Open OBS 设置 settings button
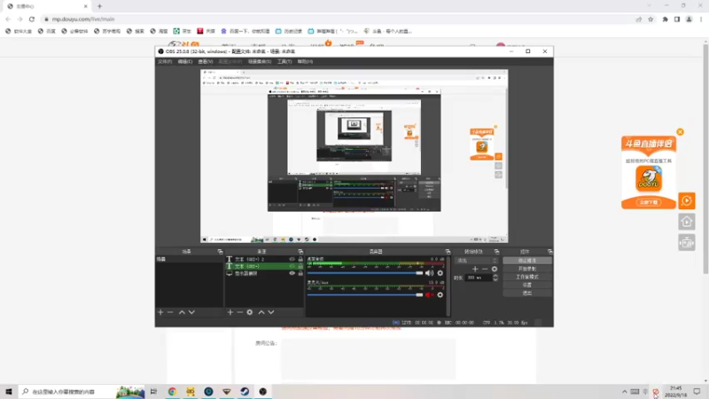Viewport: 709px width, 399px height. [527, 285]
